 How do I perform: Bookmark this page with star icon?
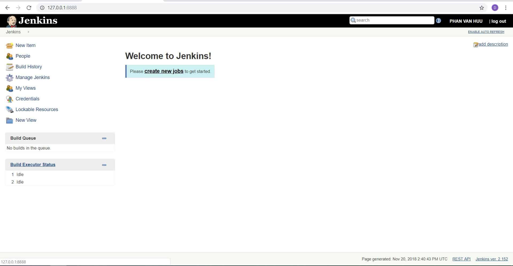[x=481, y=8]
